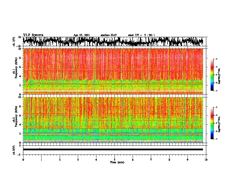Click the time axis tick label "2"

60,160
